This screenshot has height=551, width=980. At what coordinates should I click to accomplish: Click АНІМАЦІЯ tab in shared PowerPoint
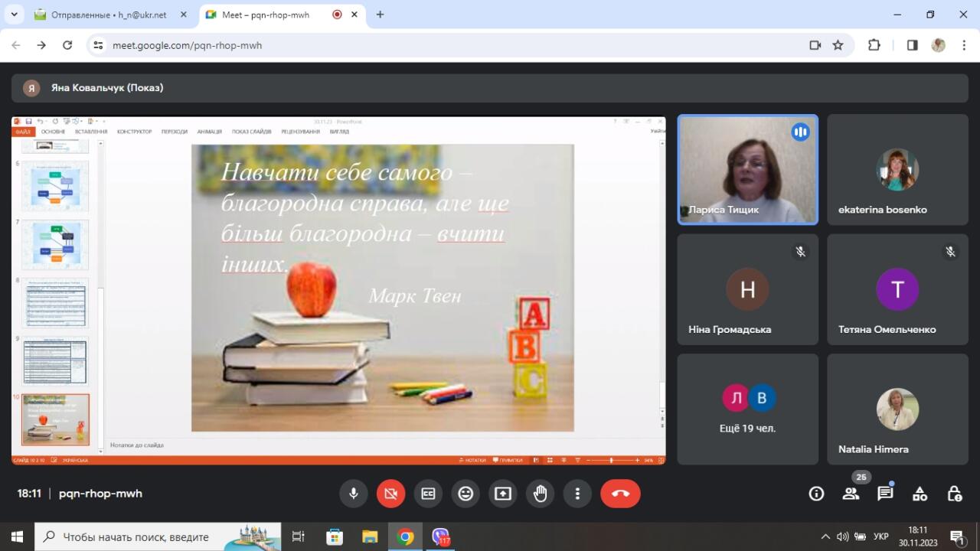coord(209,132)
